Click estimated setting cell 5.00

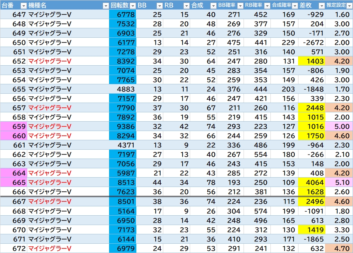[339, 126]
